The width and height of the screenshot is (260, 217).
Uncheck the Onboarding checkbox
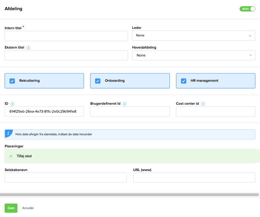pos(98,81)
